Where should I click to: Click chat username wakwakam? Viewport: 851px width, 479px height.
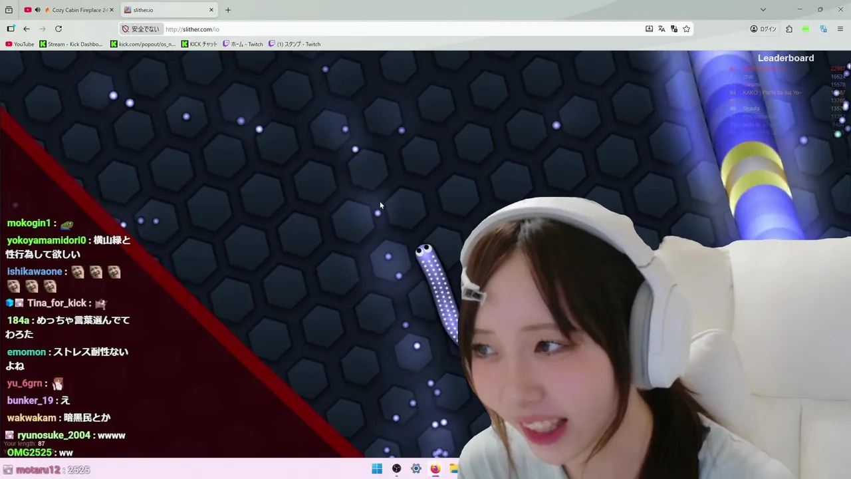pyautogui.click(x=31, y=418)
